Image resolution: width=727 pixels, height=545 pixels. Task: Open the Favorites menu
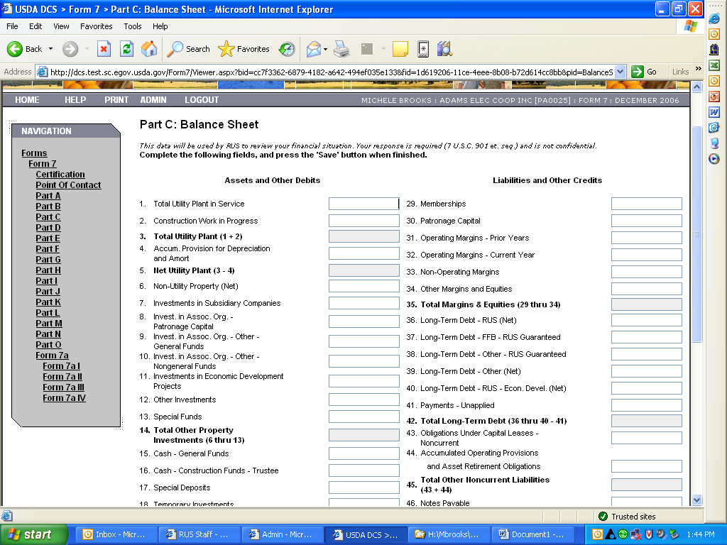coord(97,26)
